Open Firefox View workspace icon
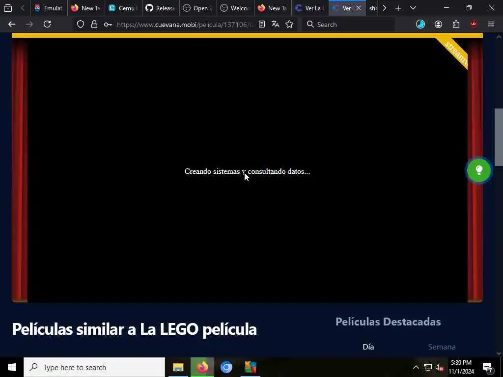Image resolution: width=503 pixels, height=377 pixels. coord(8,8)
